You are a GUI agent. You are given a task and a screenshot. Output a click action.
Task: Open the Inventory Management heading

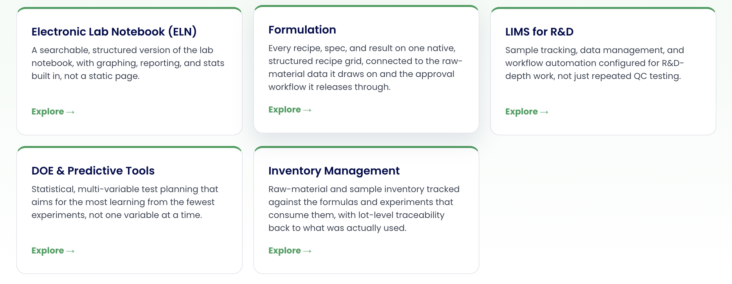334,171
